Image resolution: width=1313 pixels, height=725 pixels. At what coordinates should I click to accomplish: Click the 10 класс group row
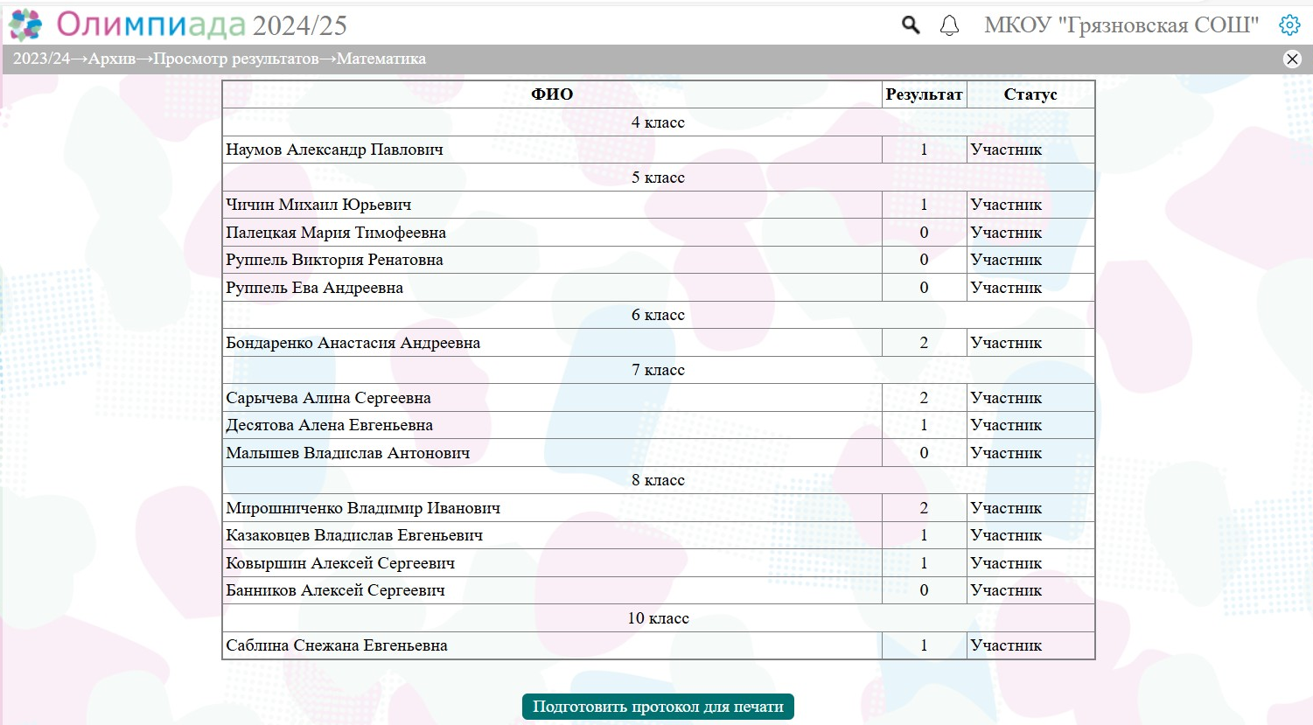[x=658, y=618]
